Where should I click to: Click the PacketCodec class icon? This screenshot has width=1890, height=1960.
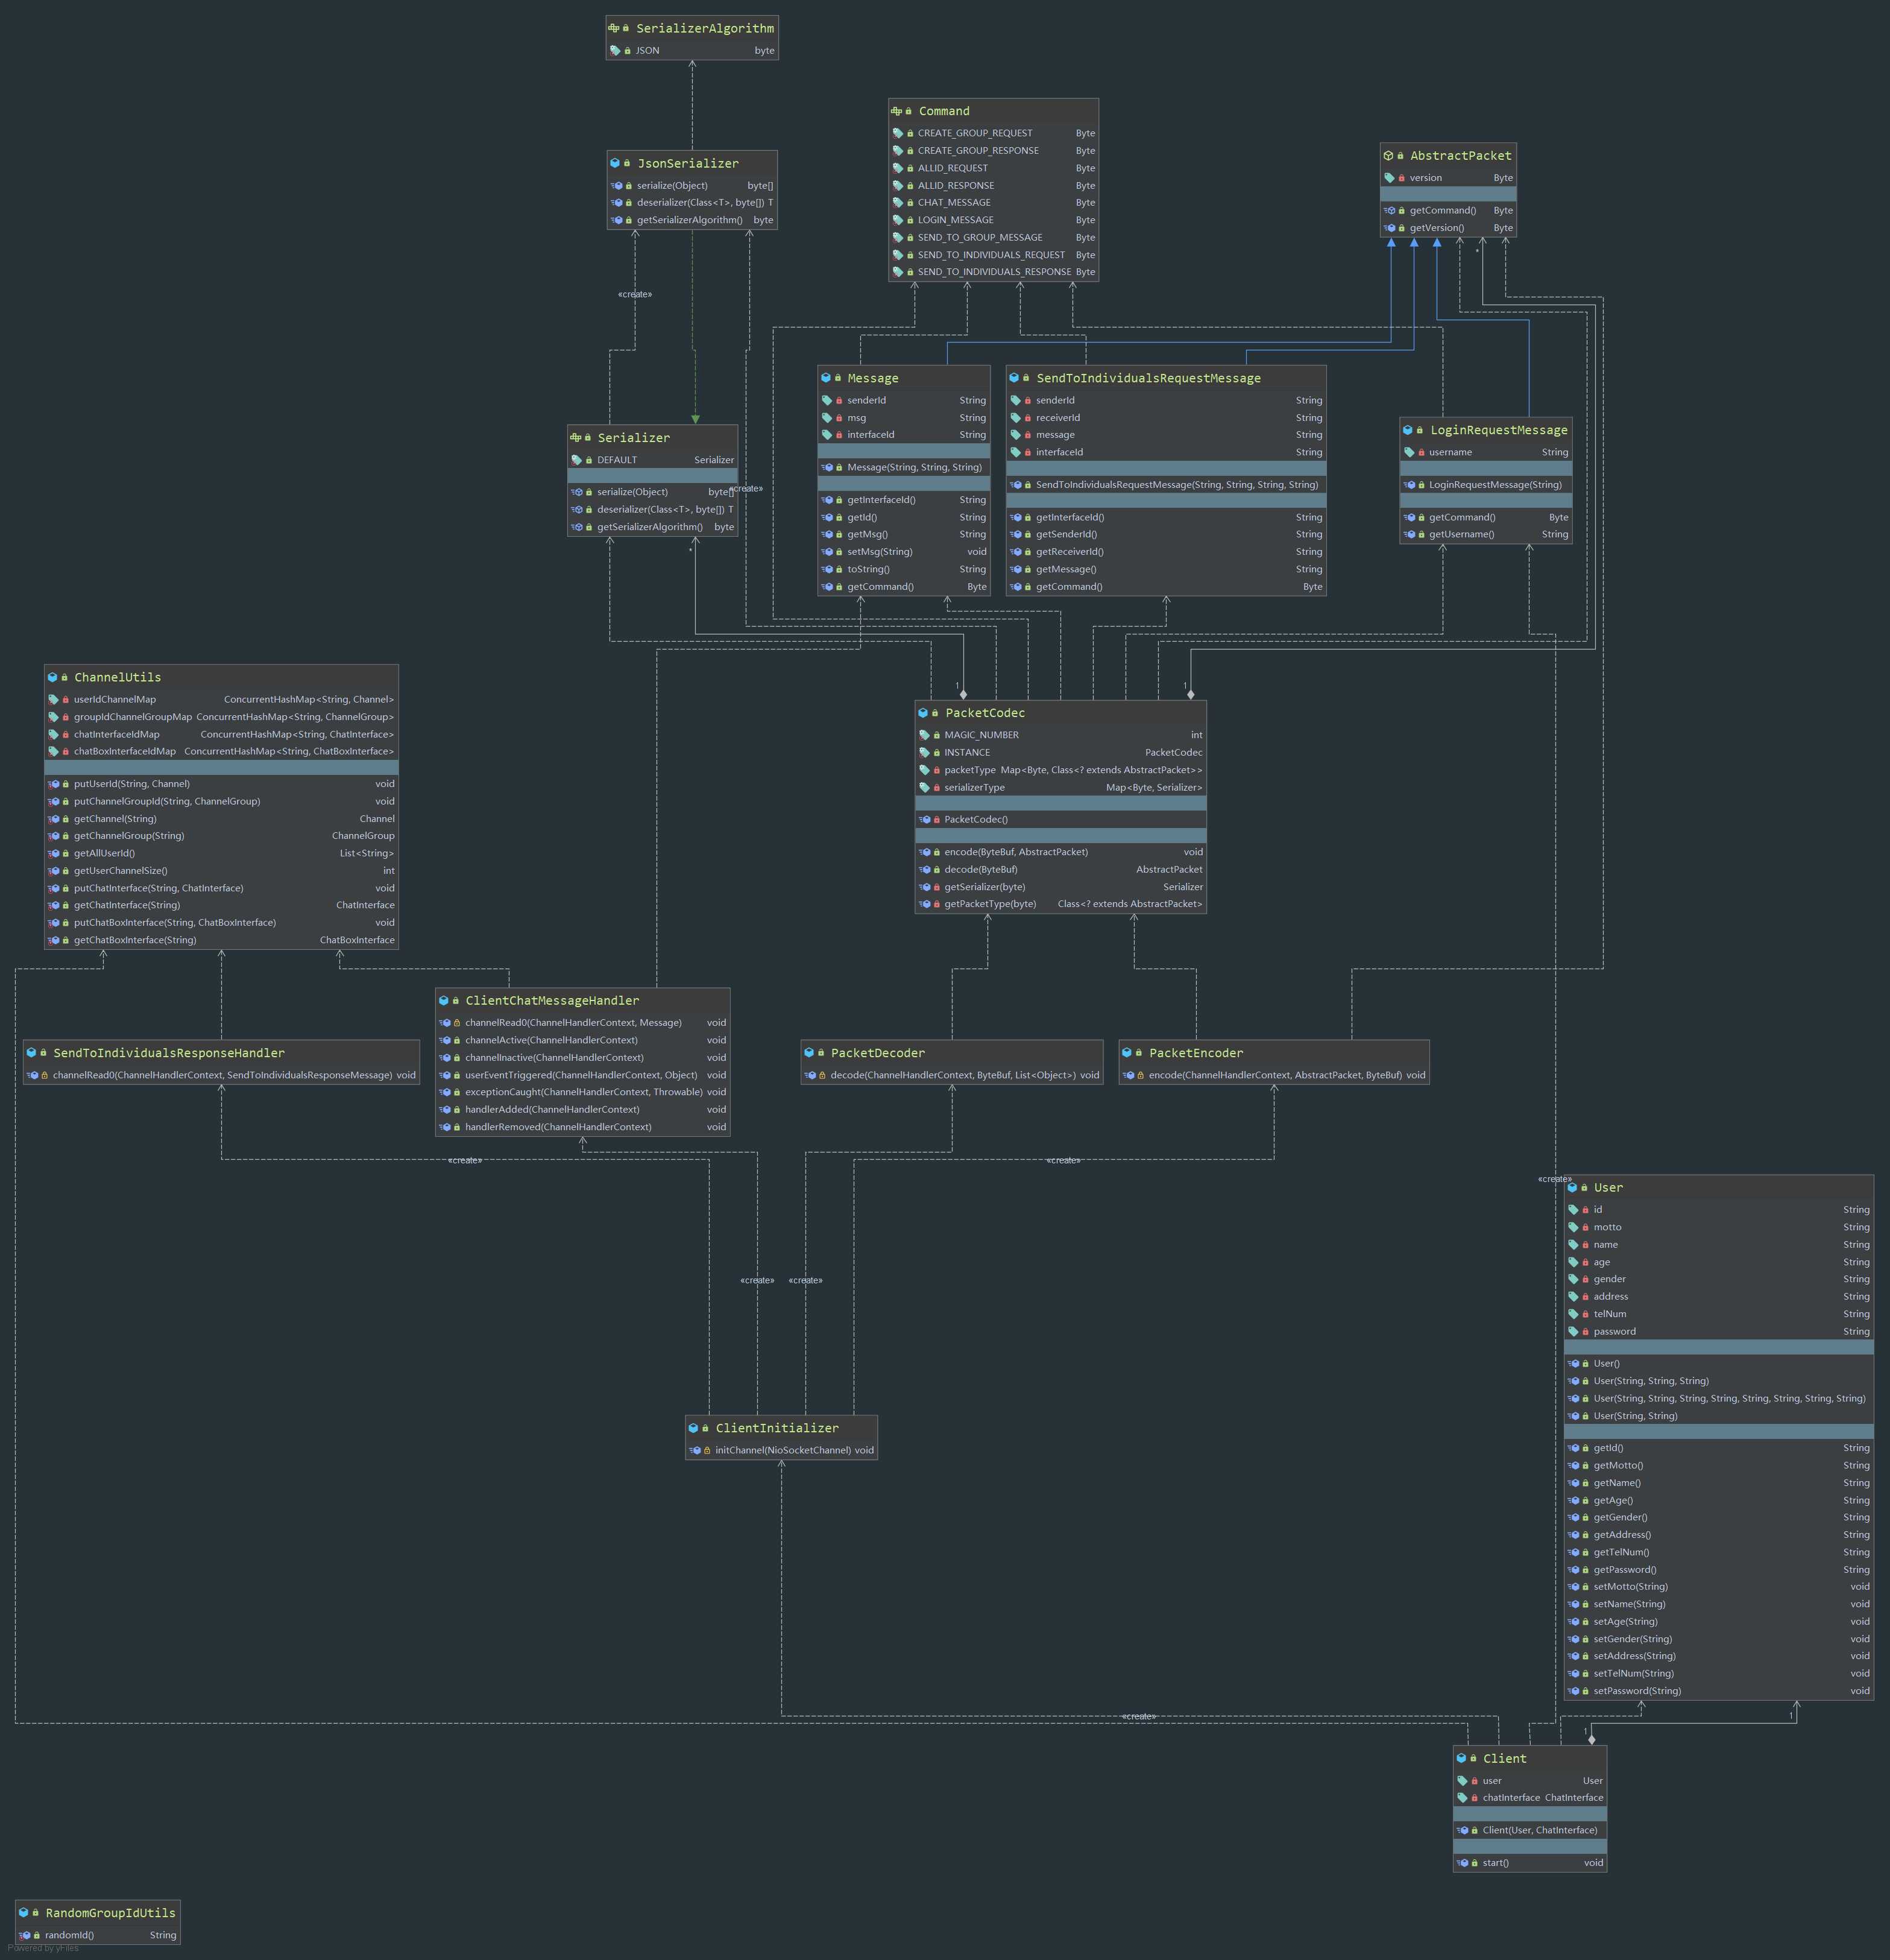[x=922, y=713]
